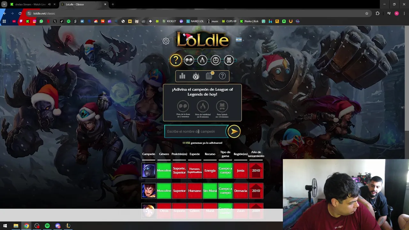409x230 pixels.
Task: Click the Género column header
Action: point(164,154)
